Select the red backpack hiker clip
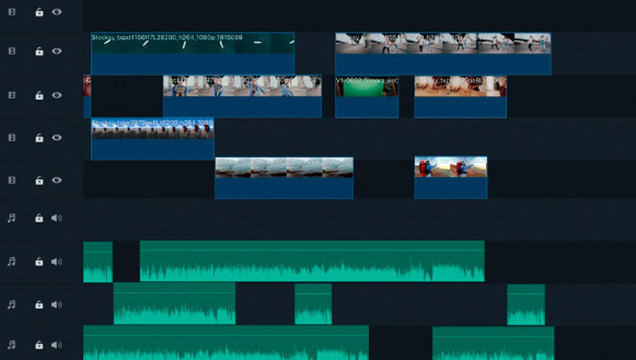Image resolution: width=636 pixels, height=360 pixels. pyautogui.click(x=451, y=178)
